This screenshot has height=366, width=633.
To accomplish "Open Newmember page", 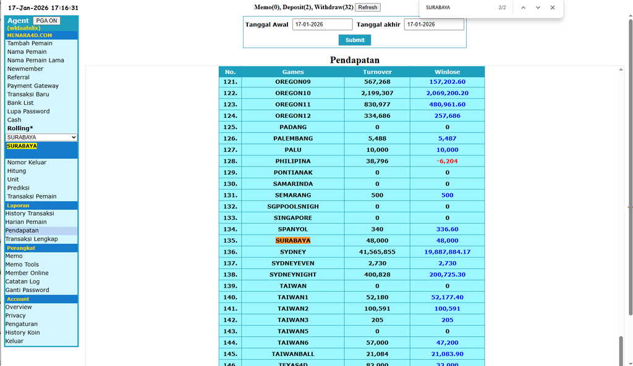I will (25, 69).
